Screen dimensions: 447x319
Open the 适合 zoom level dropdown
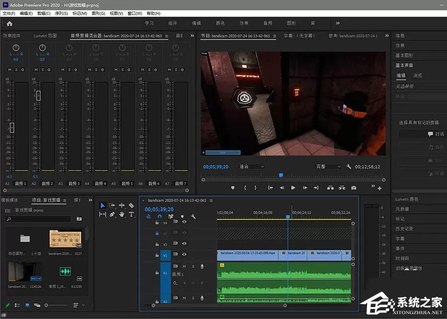pos(251,167)
